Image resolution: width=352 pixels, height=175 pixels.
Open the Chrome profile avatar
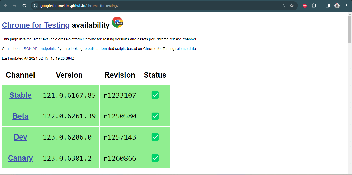click(x=337, y=5)
